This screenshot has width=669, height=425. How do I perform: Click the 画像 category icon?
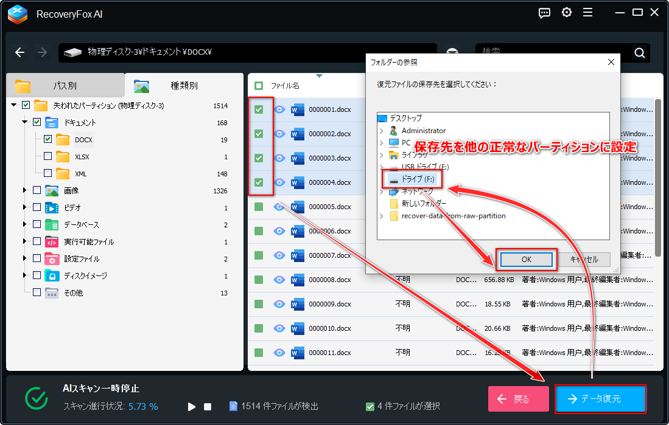click(52, 190)
